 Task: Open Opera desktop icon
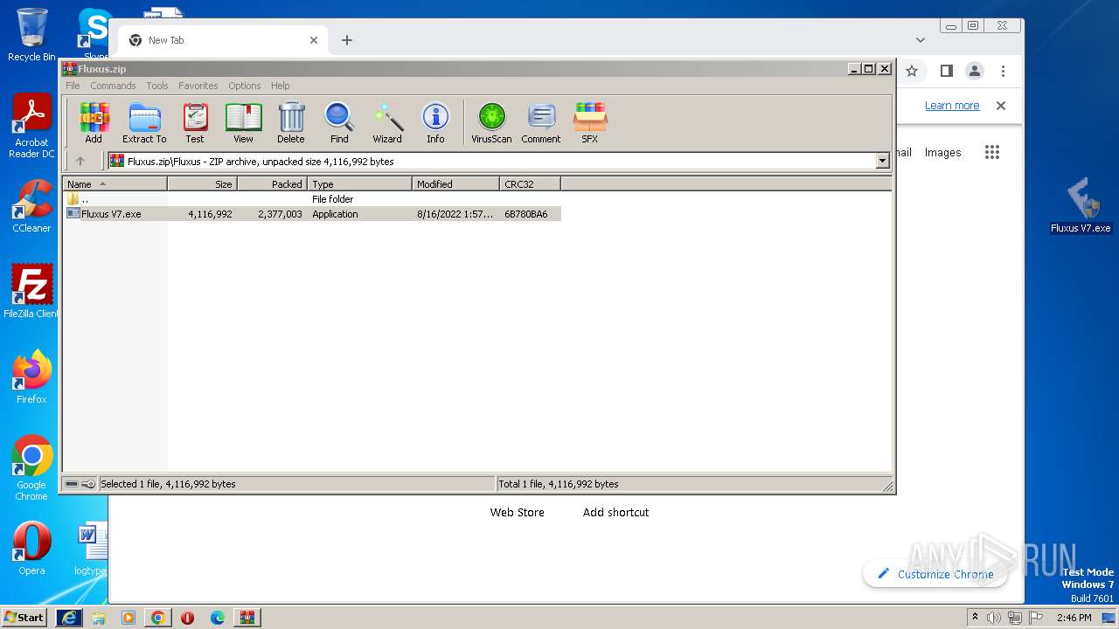click(x=31, y=549)
